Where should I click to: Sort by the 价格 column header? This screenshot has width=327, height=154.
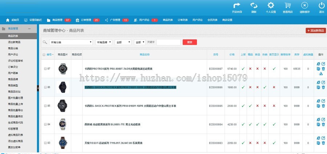point(232,54)
